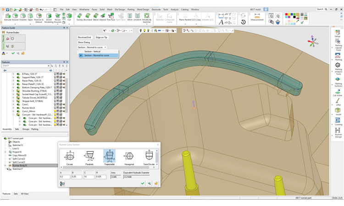This screenshot has width=344, height=206.
Task: Select the Trim Face tool
Action: (x=111, y=17)
